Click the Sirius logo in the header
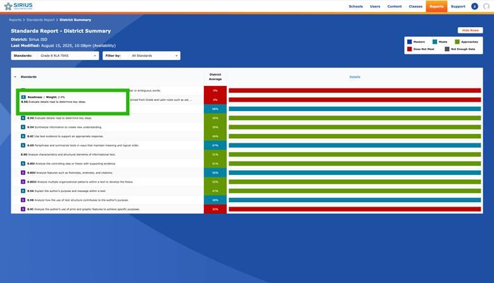The height and width of the screenshot is (283, 494). pyautogui.click(x=18, y=6)
